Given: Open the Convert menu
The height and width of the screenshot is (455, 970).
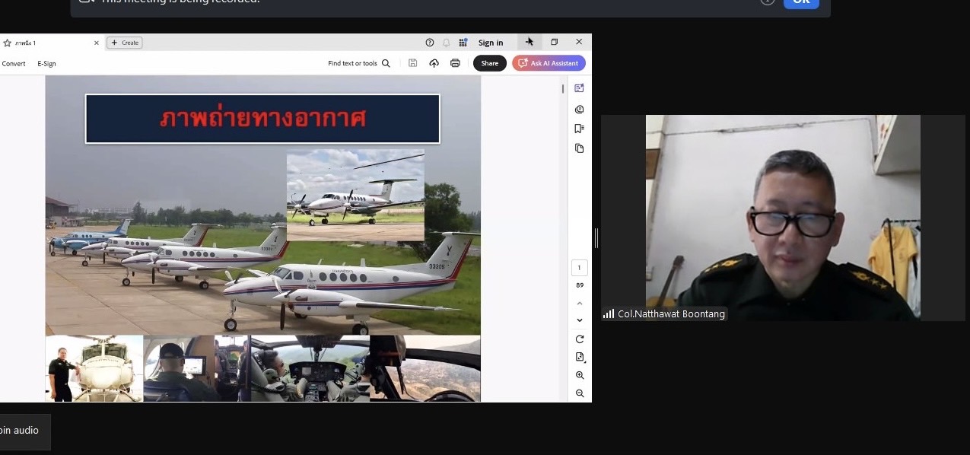Looking at the screenshot, I should point(14,64).
